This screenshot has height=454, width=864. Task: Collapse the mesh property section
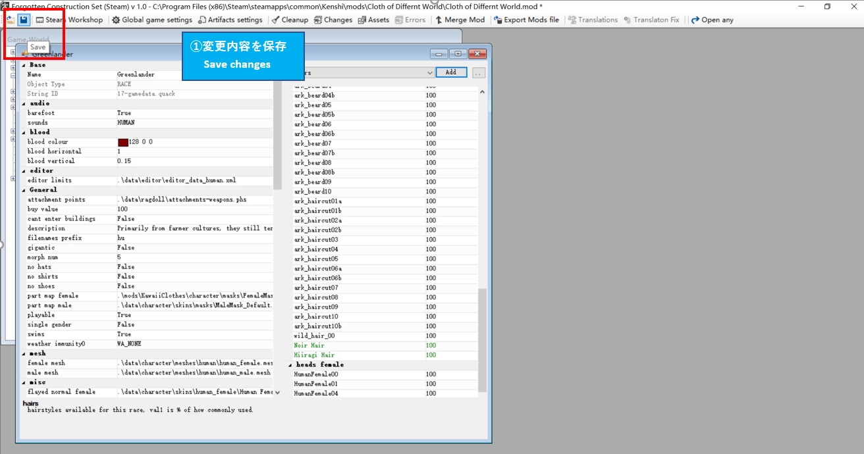point(24,353)
